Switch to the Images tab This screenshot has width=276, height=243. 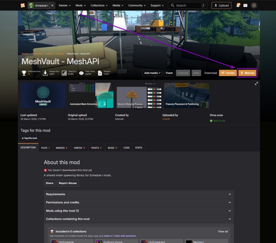pyautogui.click(x=62, y=148)
